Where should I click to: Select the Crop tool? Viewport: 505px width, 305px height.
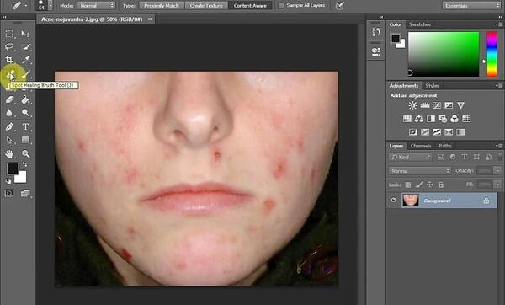(9, 60)
